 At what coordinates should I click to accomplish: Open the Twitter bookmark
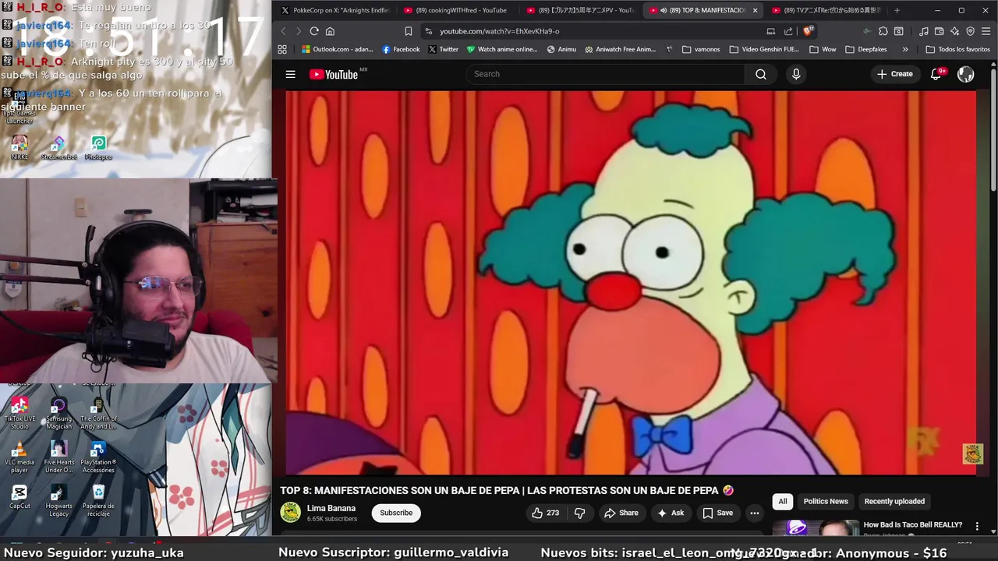tap(443, 49)
